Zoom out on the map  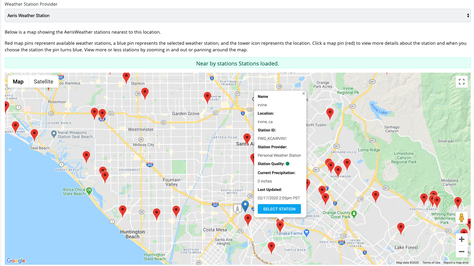462,252
